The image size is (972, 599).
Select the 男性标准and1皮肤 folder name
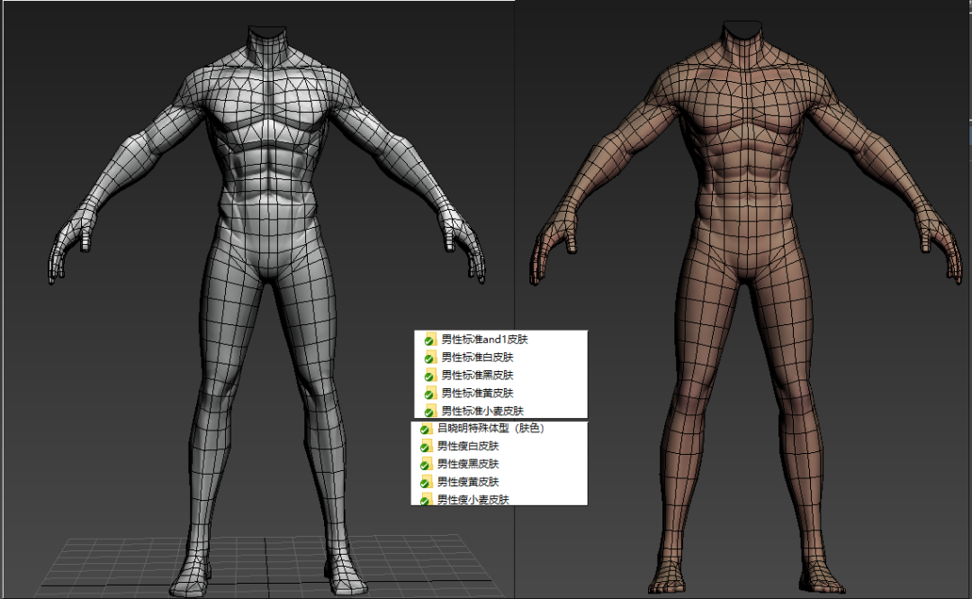tap(485, 340)
